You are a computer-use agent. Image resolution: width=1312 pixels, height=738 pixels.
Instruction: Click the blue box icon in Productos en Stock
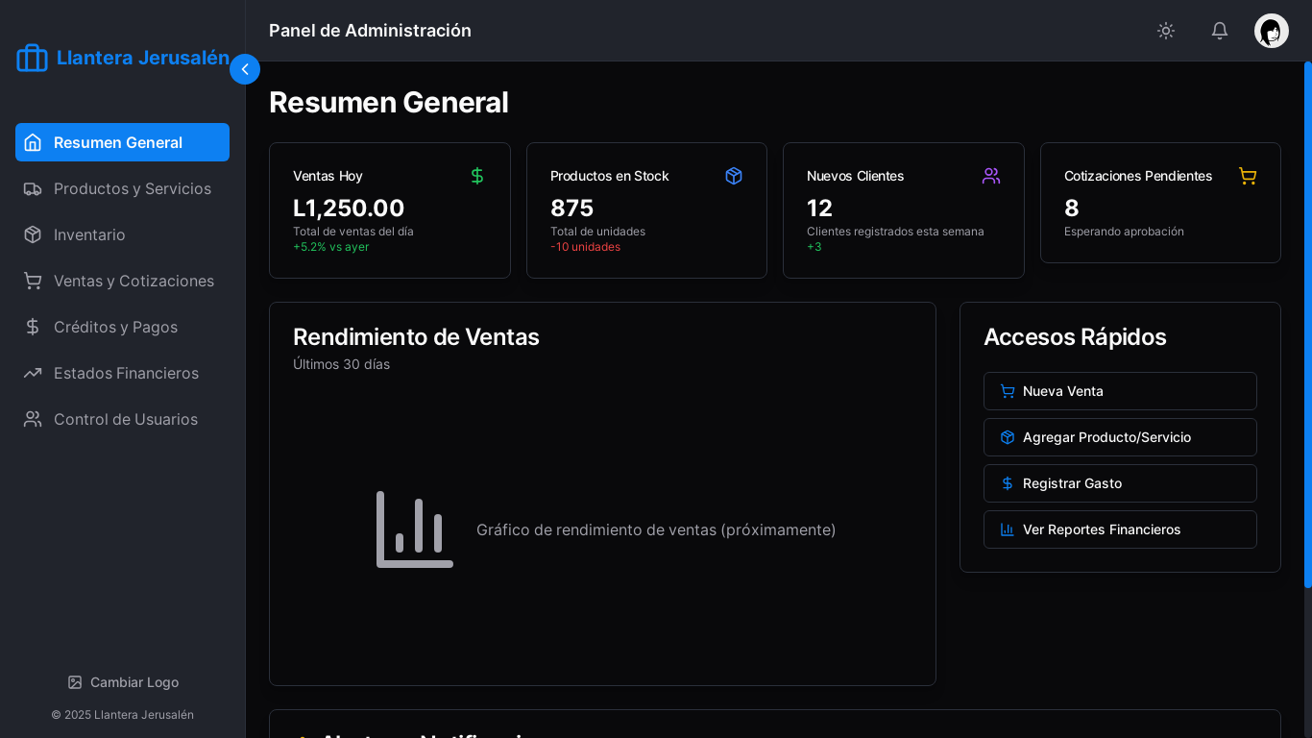click(734, 176)
